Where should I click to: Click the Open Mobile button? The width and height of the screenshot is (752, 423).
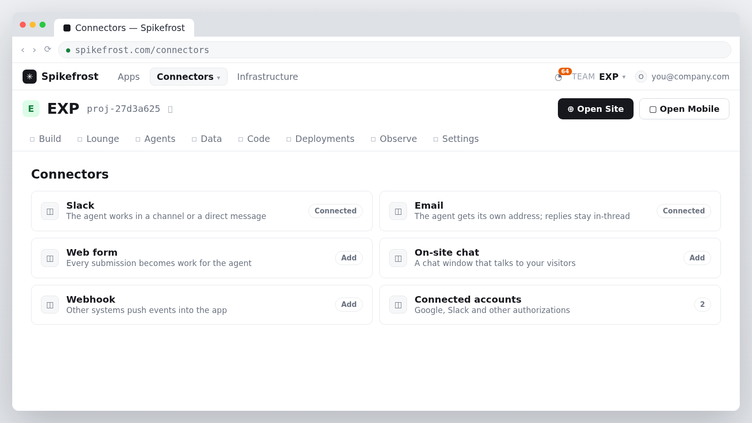pos(684,109)
